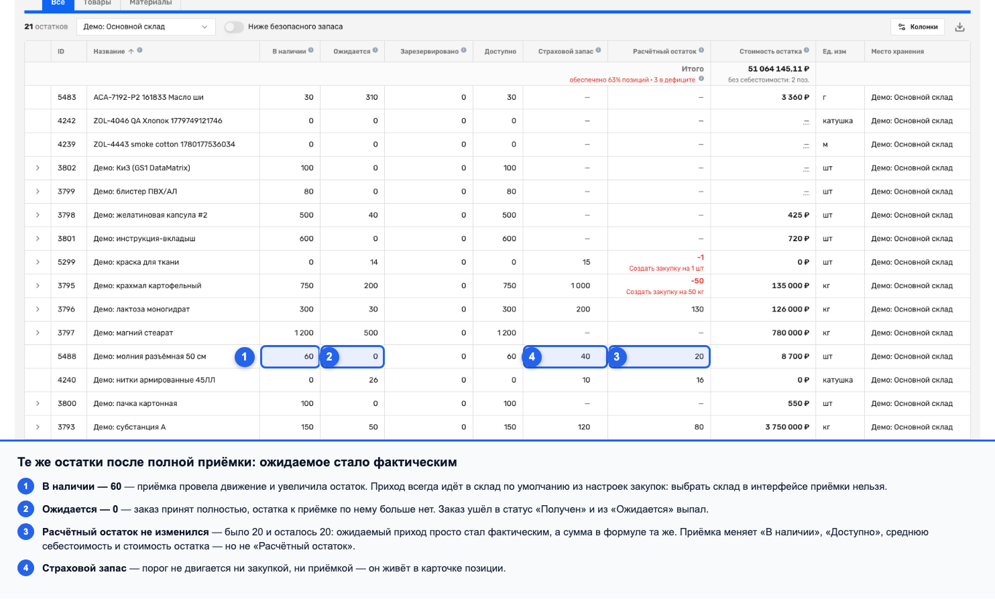
Task: Click info icon beside Расчётный остаток header
Action: click(701, 50)
